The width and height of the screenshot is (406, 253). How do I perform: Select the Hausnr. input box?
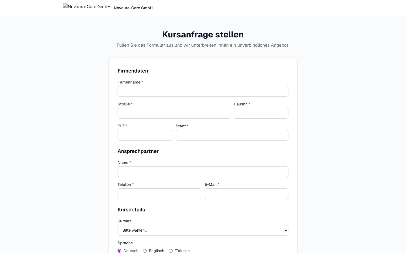pos(261,113)
